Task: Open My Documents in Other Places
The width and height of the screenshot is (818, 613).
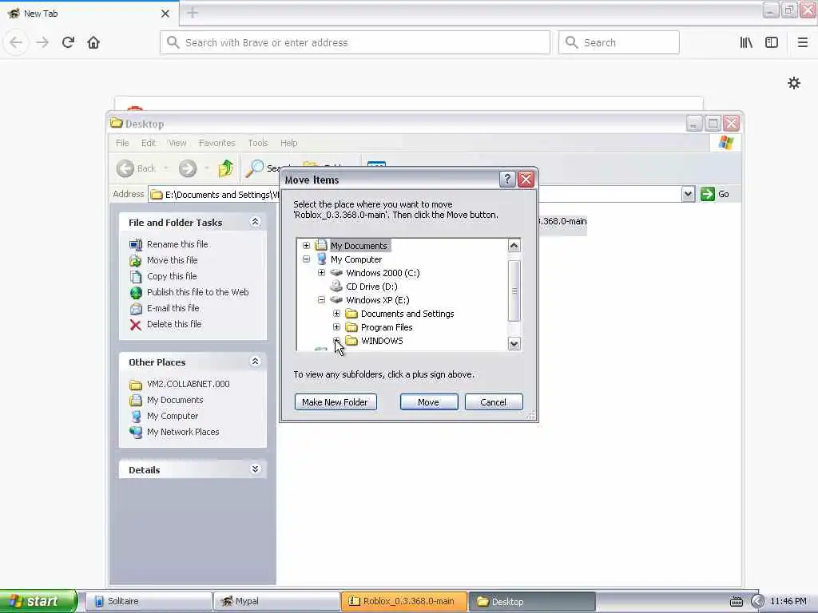Action: click(x=175, y=401)
